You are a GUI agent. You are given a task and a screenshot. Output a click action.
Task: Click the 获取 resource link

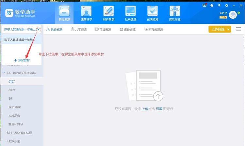159,109
